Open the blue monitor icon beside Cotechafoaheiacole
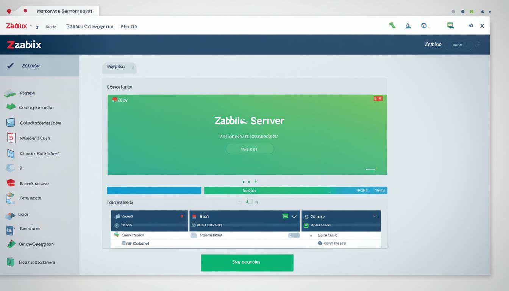Image resolution: width=509 pixels, height=291 pixels. [11, 122]
